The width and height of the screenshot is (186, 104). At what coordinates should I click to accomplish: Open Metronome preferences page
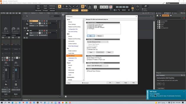[71, 70]
